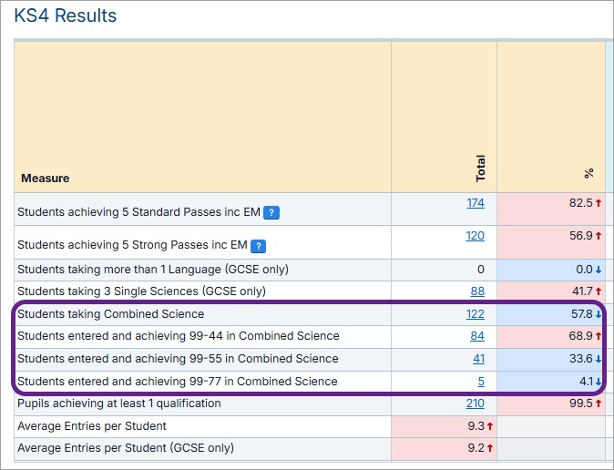The image size is (614, 470).
Task: Open the 174 total link for Standard Passes
Action: click(x=475, y=203)
